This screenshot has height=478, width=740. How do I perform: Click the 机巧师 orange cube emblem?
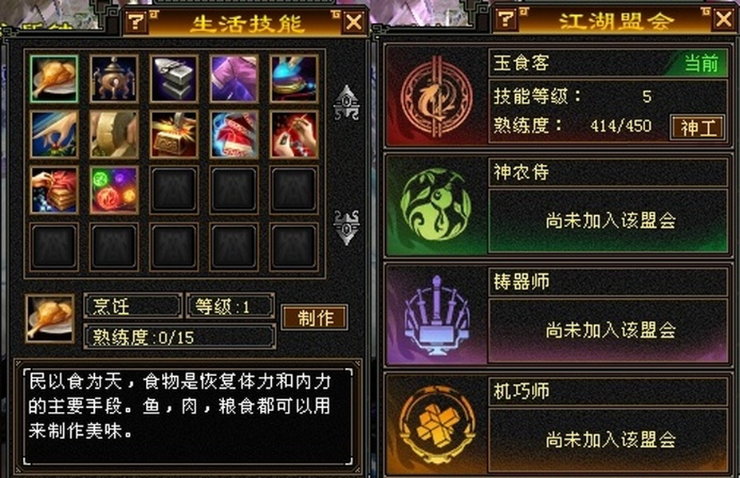pyautogui.click(x=436, y=425)
